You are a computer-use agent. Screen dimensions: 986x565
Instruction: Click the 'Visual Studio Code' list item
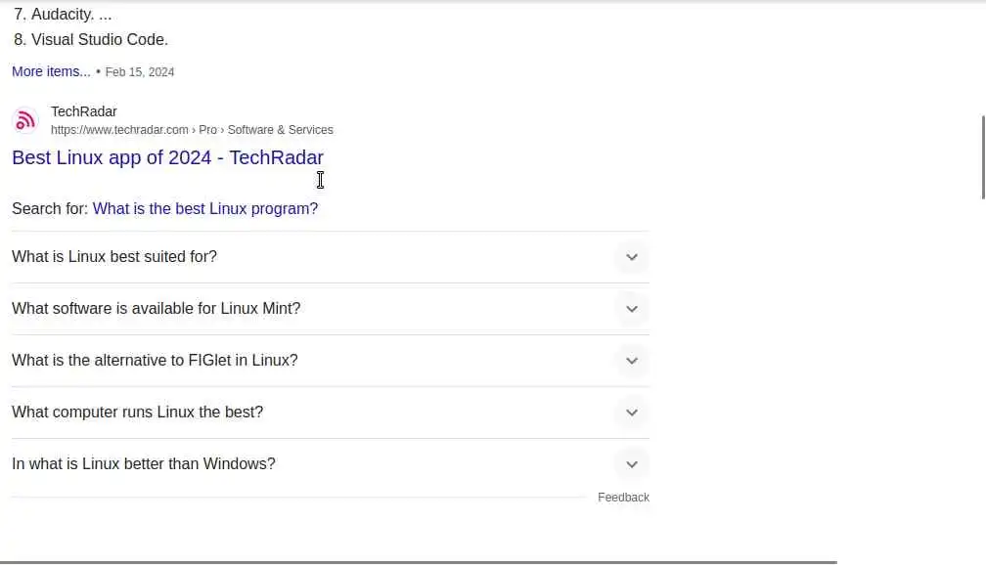[99, 40]
